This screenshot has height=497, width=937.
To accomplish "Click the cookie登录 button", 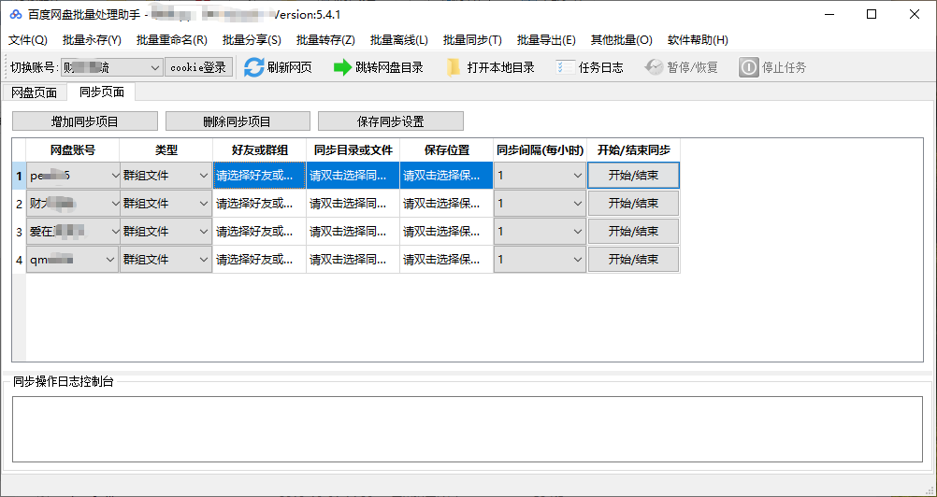I will (198, 67).
